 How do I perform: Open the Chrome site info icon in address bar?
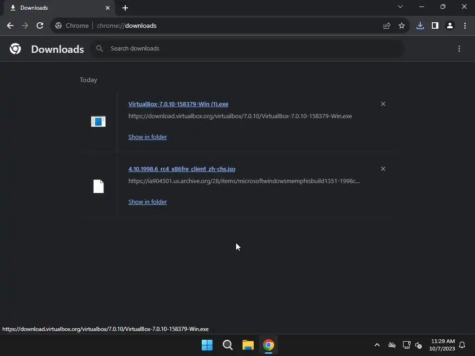pyautogui.click(x=58, y=26)
